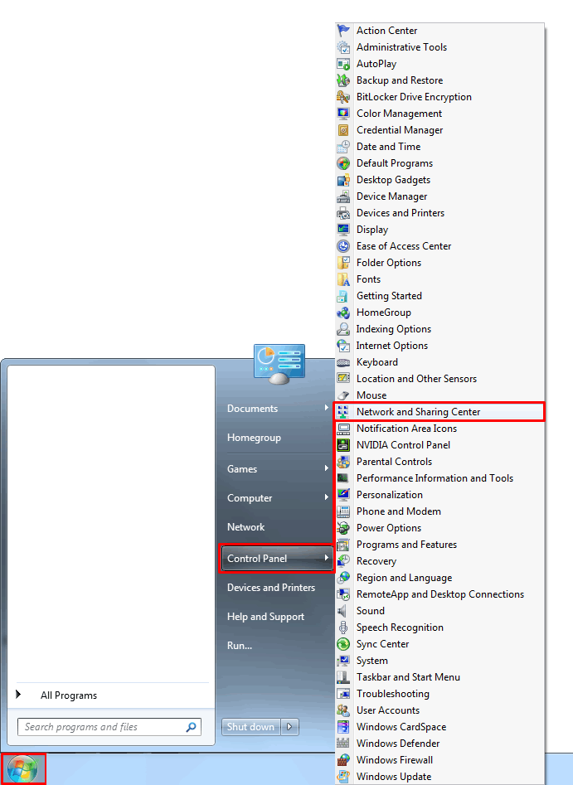Click the search magnifier icon
This screenshot has width=573, height=785.
point(191,727)
